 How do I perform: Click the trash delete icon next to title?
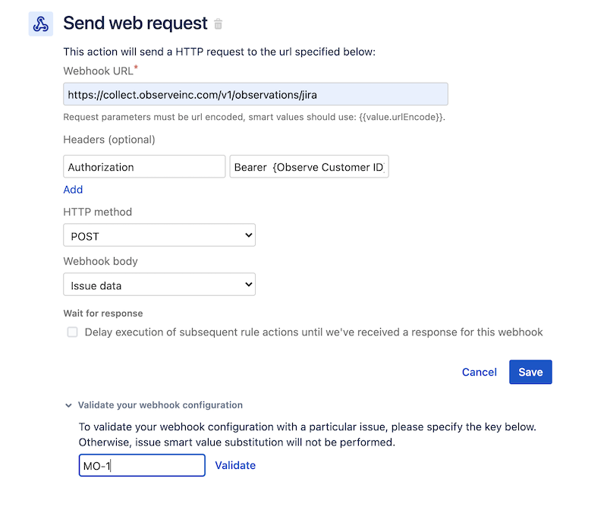click(x=219, y=24)
